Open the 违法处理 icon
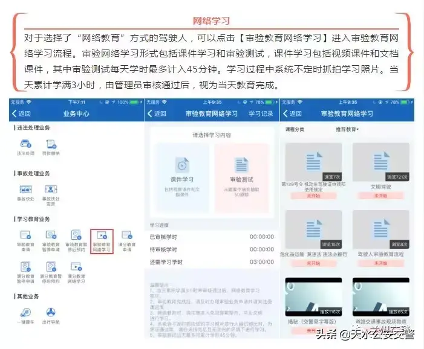Viewport: 424px width, 349px height. (x=25, y=145)
